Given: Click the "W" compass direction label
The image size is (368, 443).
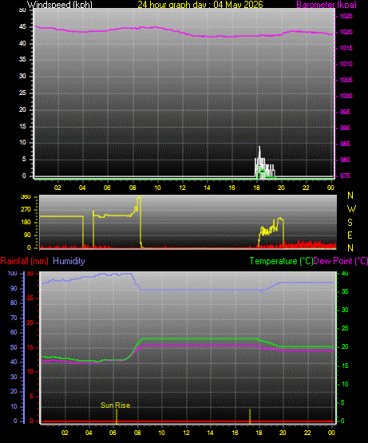Looking at the screenshot, I should click(351, 209).
